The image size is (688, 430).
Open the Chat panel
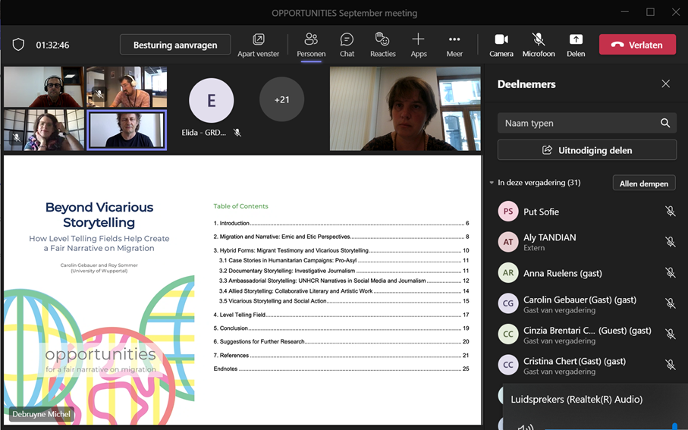click(347, 45)
